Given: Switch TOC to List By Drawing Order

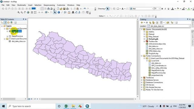Looking at the screenshot, I should tap(2, 22).
